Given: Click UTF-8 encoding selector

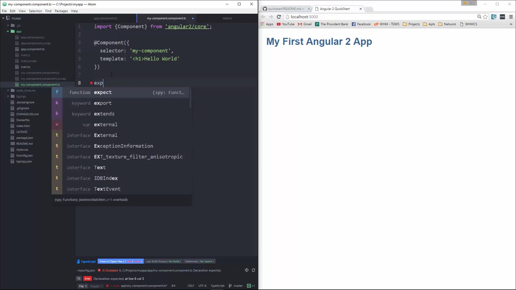Looking at the screenshot, I should tap(202, 286).
